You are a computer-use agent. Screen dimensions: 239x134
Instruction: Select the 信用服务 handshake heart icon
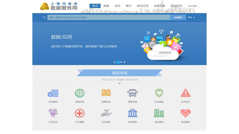(185, 113)
